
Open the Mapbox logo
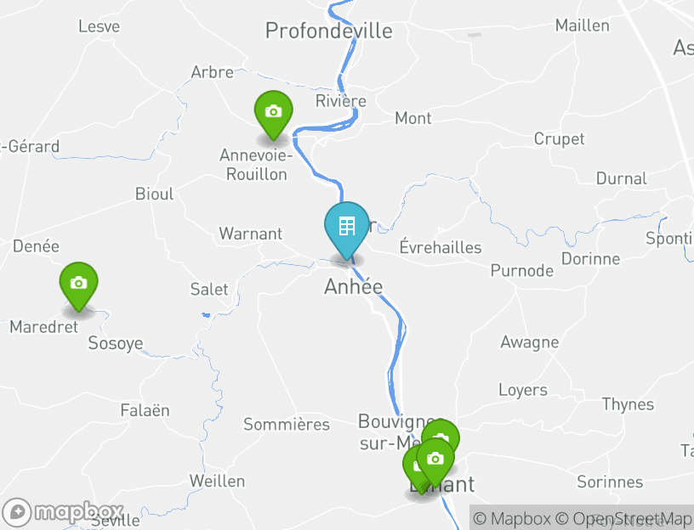click(63, 513)
